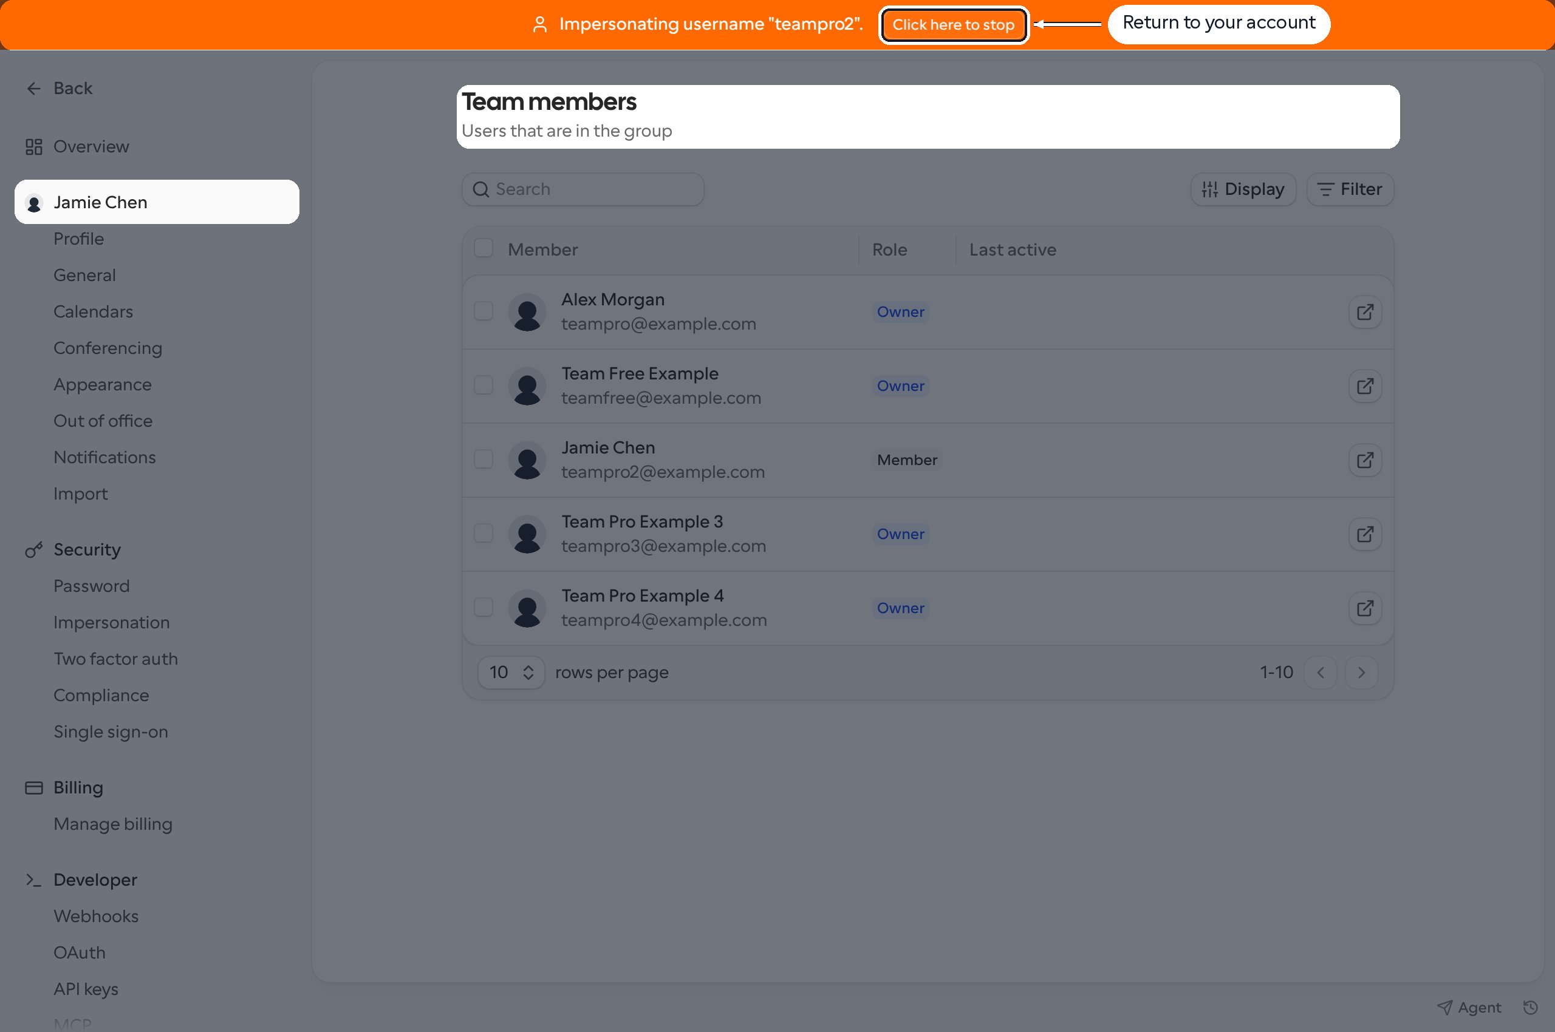The width and height of the screenshot is (1555, 1032).
Task: Open Conferencing settings
Action: point(108,347)
